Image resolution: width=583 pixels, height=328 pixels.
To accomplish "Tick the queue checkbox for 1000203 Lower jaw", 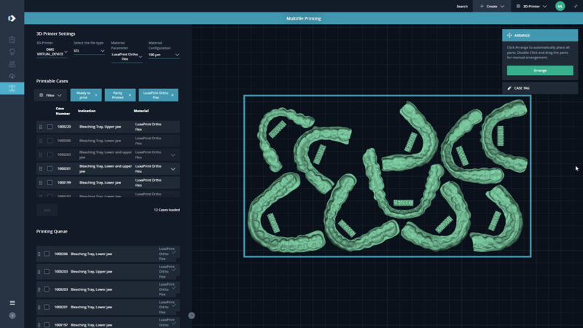I will (x=47, y=289).
